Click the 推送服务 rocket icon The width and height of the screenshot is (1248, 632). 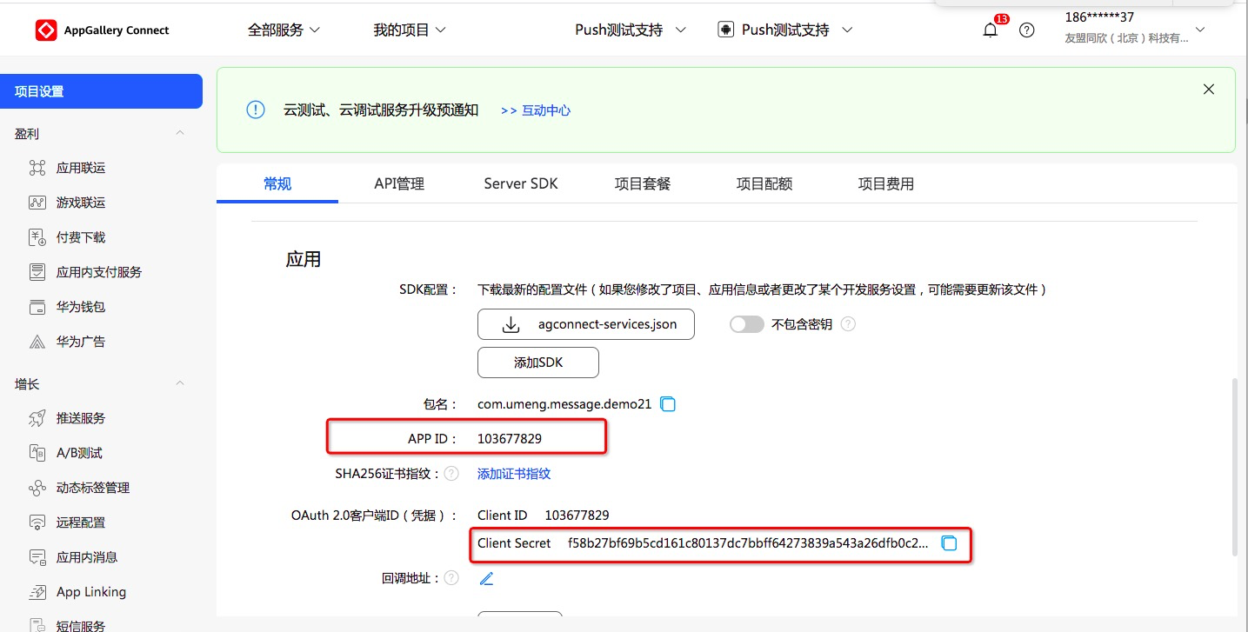[x=37, y=418]
